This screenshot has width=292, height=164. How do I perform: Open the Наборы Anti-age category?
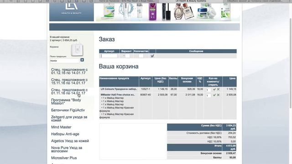[x=65, y=134]
